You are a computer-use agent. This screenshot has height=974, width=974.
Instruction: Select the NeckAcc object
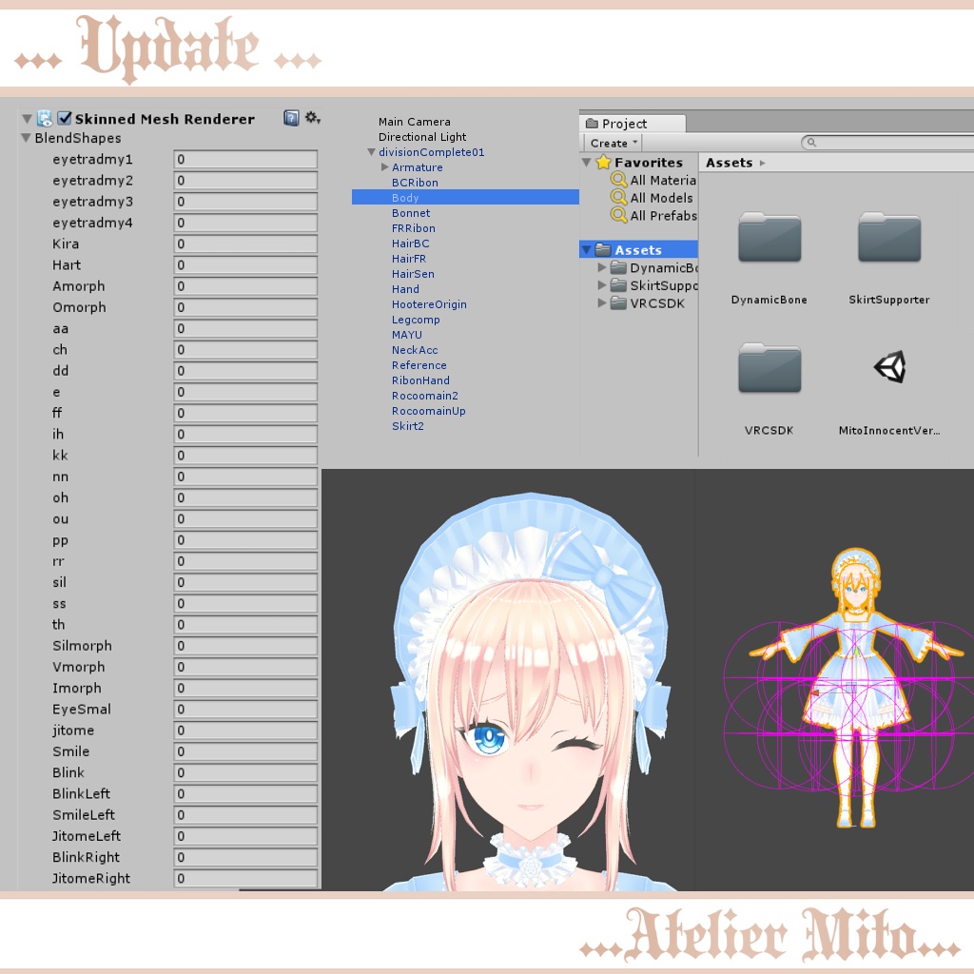(415, 350)
